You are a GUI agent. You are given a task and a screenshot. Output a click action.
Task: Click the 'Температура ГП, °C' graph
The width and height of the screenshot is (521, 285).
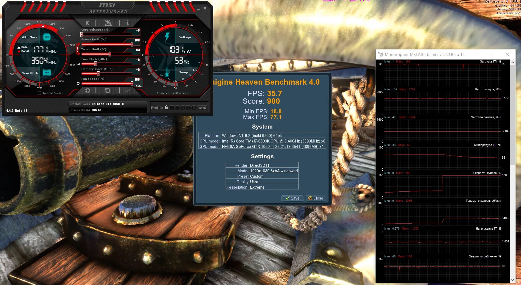(442, 159)
